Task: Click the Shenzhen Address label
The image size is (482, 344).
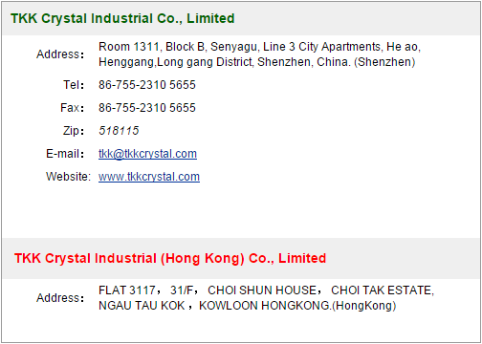Action: pyautogui.click(x=60, y=54)
